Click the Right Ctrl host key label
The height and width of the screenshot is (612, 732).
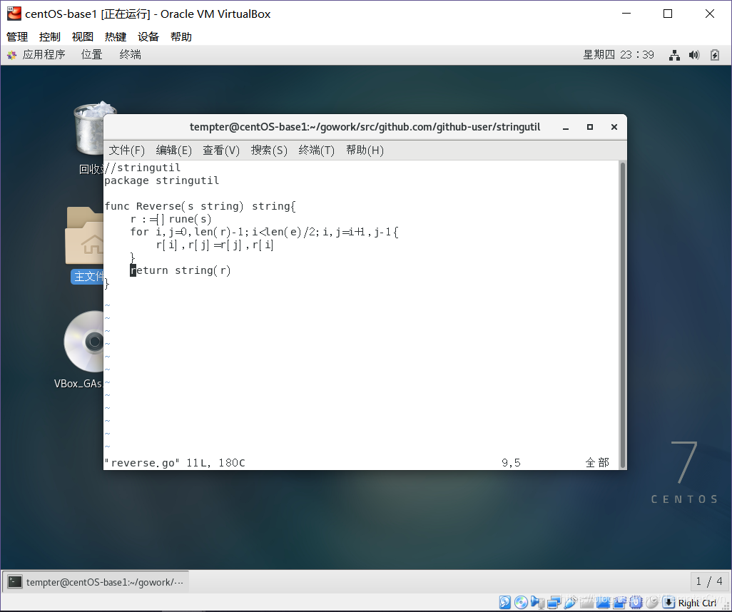[x=698, y=603]
